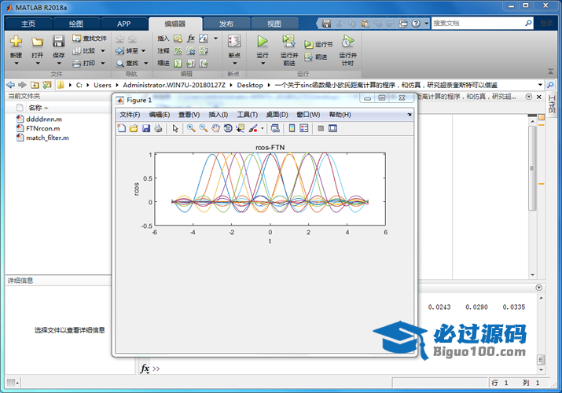Viewport: 562px width, 393px height.
Task: Toggle the Data Cursor tool
Action: [x=240, y=128]
